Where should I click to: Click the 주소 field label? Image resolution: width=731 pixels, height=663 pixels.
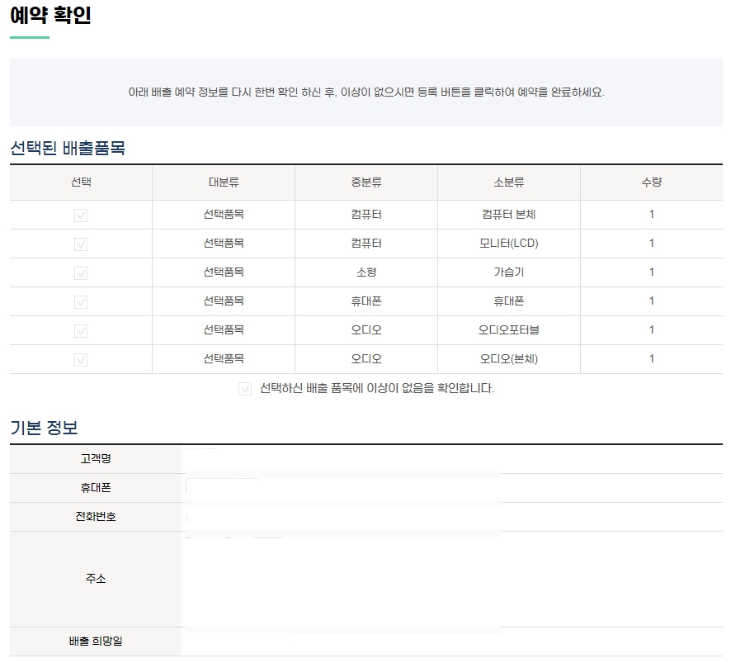pos(96,579)
